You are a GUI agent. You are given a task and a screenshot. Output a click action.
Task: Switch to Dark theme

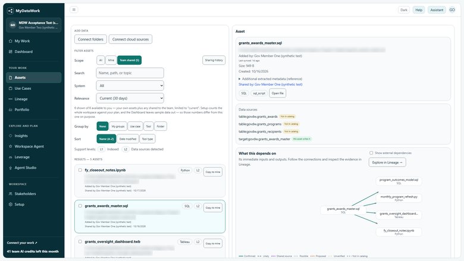click(x=404, y=10)
